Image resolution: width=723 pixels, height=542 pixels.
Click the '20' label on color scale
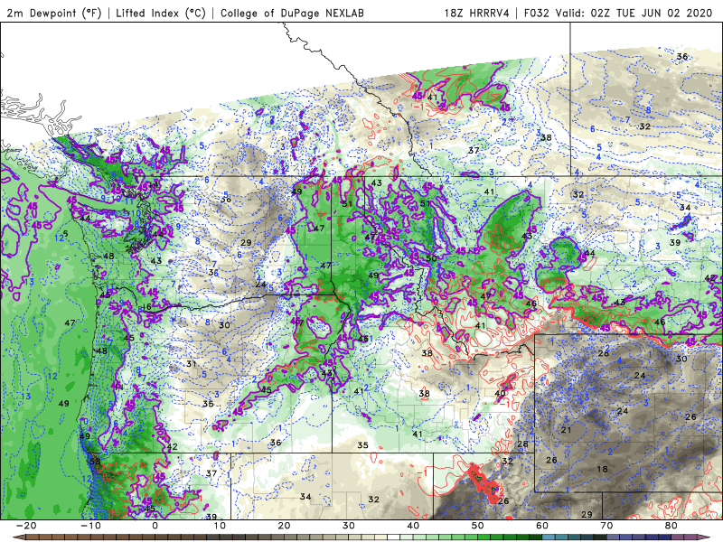(284, 526)
